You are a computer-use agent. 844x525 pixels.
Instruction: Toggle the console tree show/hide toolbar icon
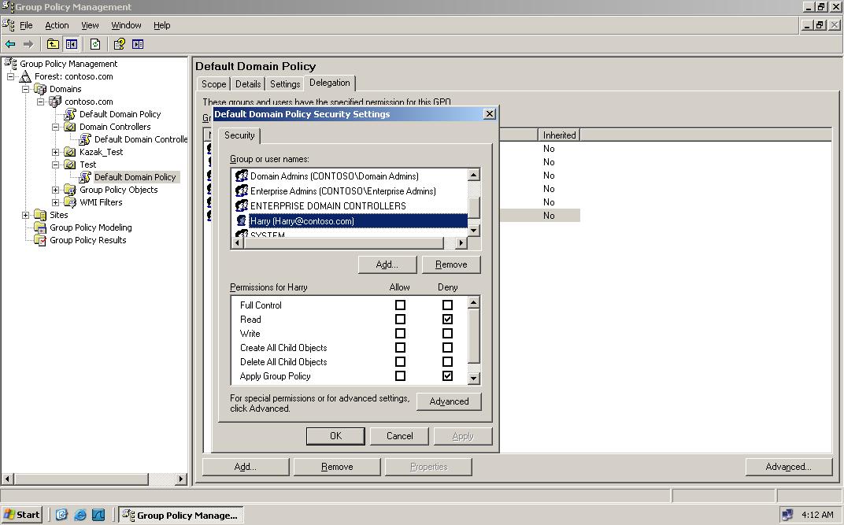pos(72,44)
